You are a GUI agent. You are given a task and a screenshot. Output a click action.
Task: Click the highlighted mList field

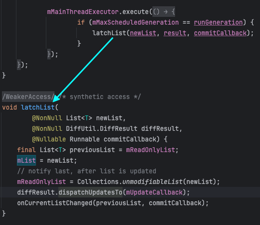27,160
